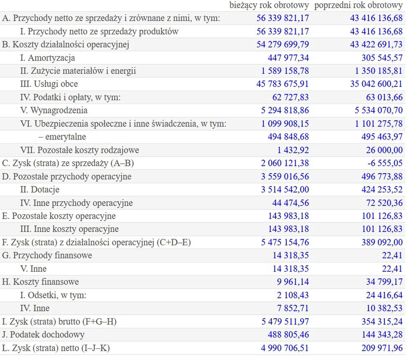
Task: Select 'I. Zysk (strata) brutto (F+G–H)' label
Action: tap(59, 322)
